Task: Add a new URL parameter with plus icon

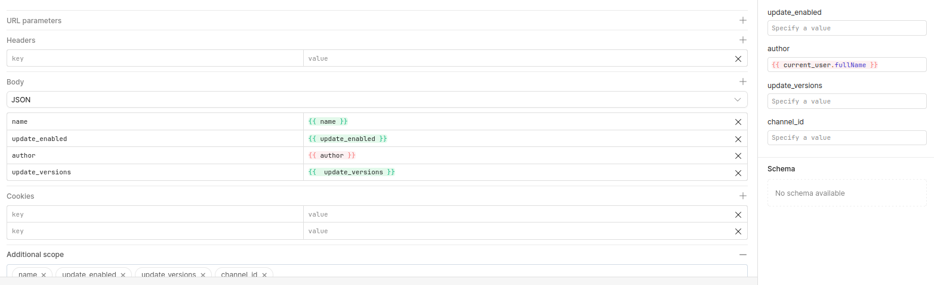Action: click(x=743, y=20)
